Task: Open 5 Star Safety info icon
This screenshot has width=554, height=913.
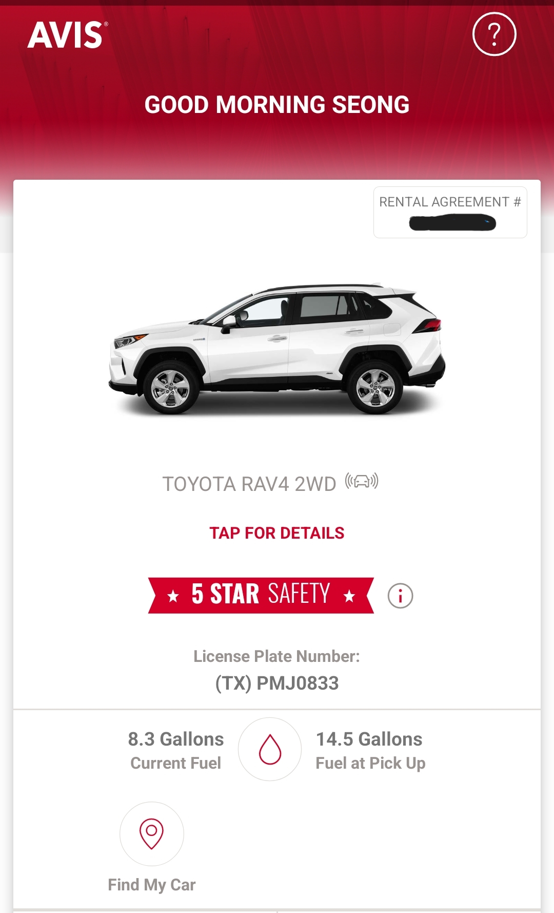Action: (400, 596)
